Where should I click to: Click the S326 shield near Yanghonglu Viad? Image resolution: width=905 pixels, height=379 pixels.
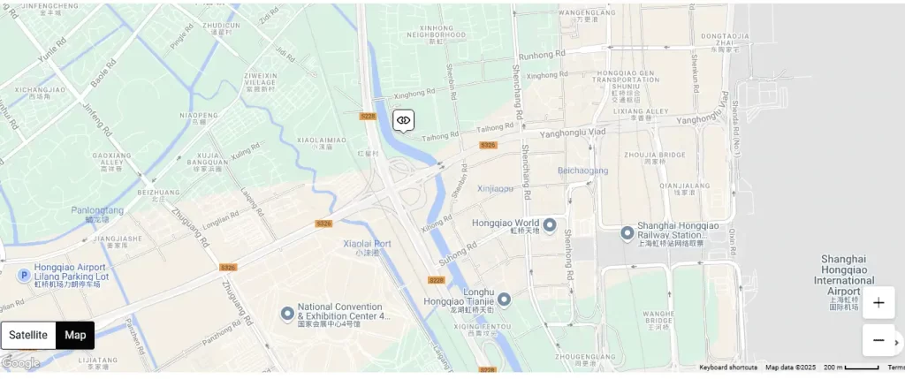coord(488,145)
